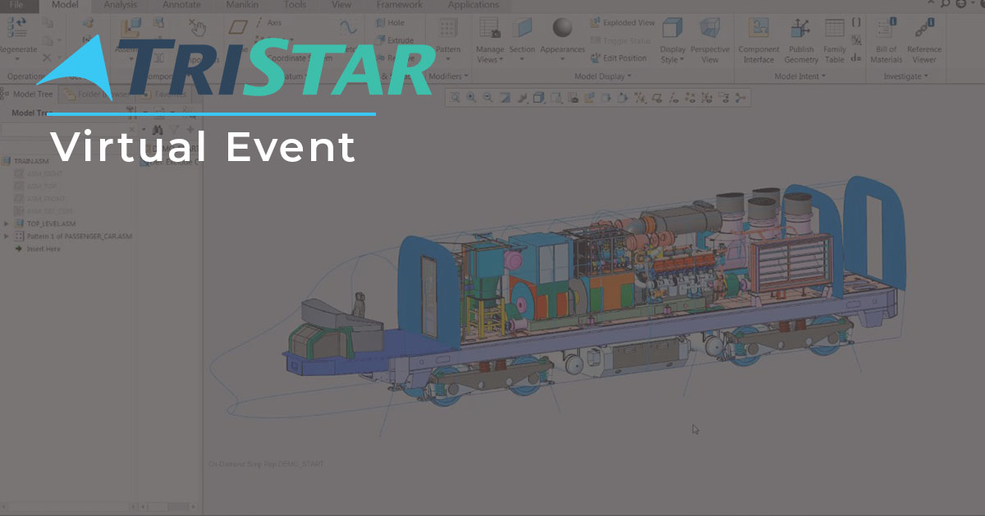Launch the Reference Viewer

(x=924, y=41)
